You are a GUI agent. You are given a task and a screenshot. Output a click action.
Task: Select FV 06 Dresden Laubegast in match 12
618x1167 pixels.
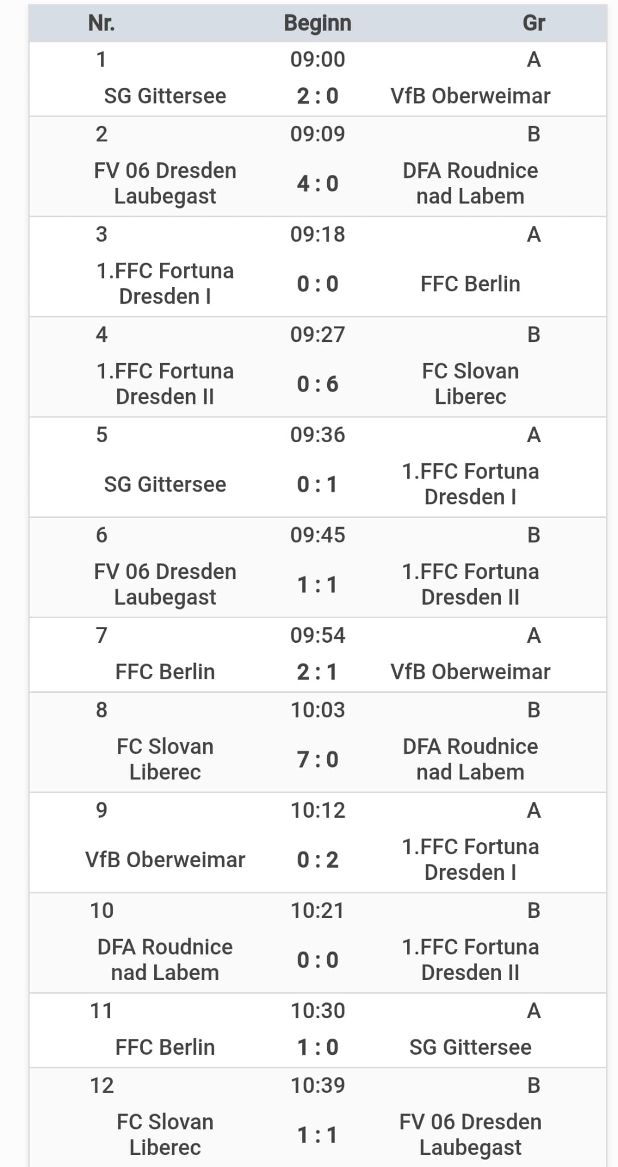470,1135
